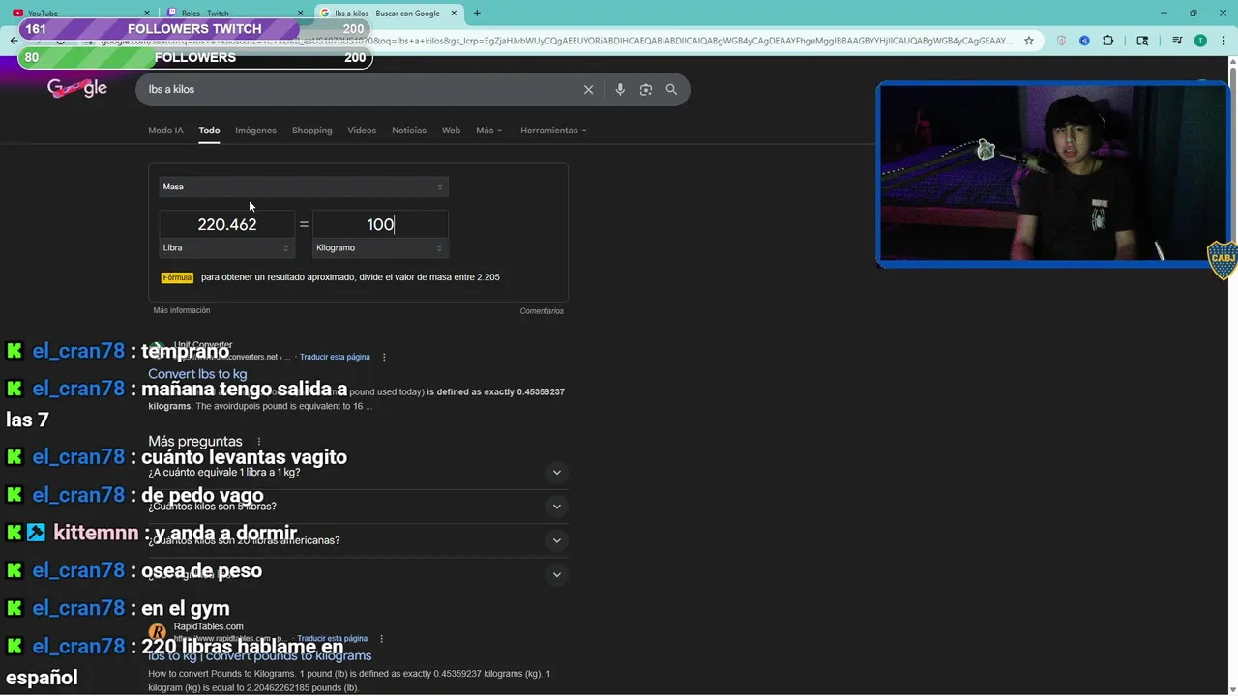Click the 220.462 pounds value field
Image resolution: width=1238 pixels, height=696 pixels.
227,224
